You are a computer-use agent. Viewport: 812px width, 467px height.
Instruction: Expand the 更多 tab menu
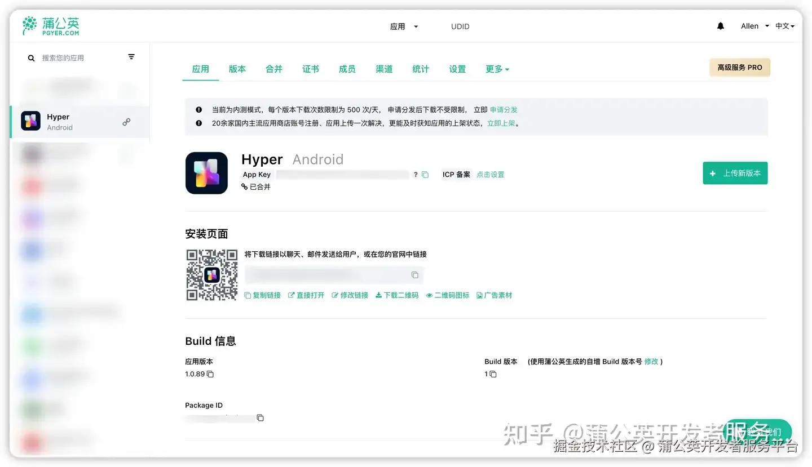coord(497,69)
